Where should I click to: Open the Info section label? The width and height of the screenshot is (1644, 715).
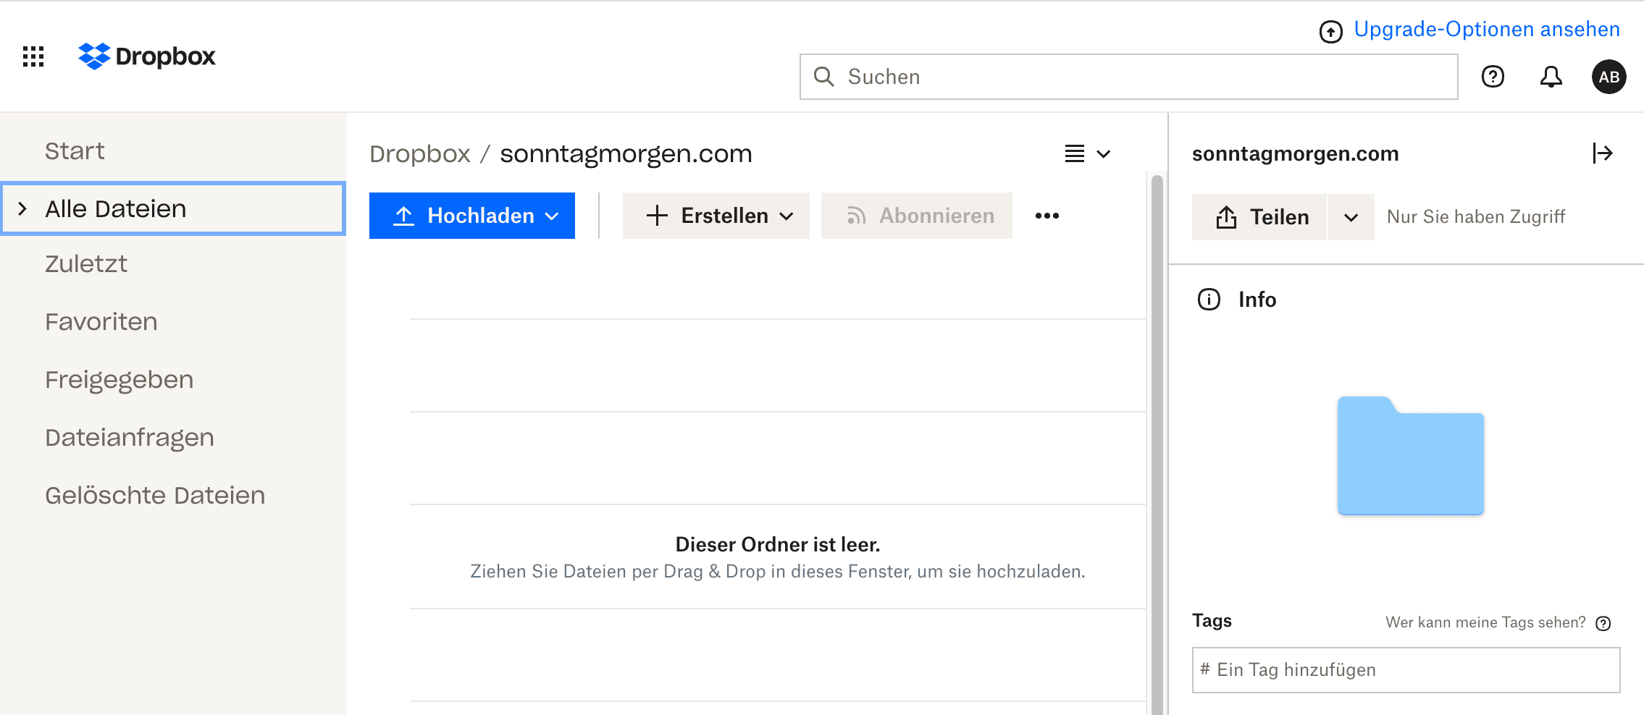[x=1257, y=299]
